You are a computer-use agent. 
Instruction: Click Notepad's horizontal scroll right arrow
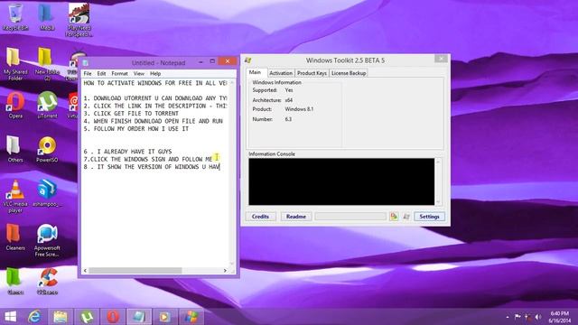click(x=225, y=271)
